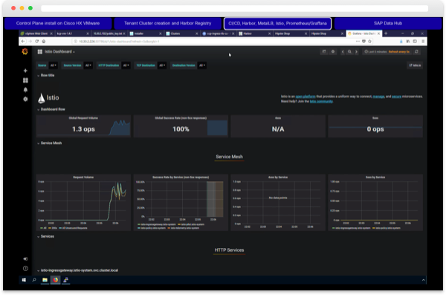The width and height of the screenshot is (446, 297).
Task: Click browser Home button
Action: coord(44,42)
